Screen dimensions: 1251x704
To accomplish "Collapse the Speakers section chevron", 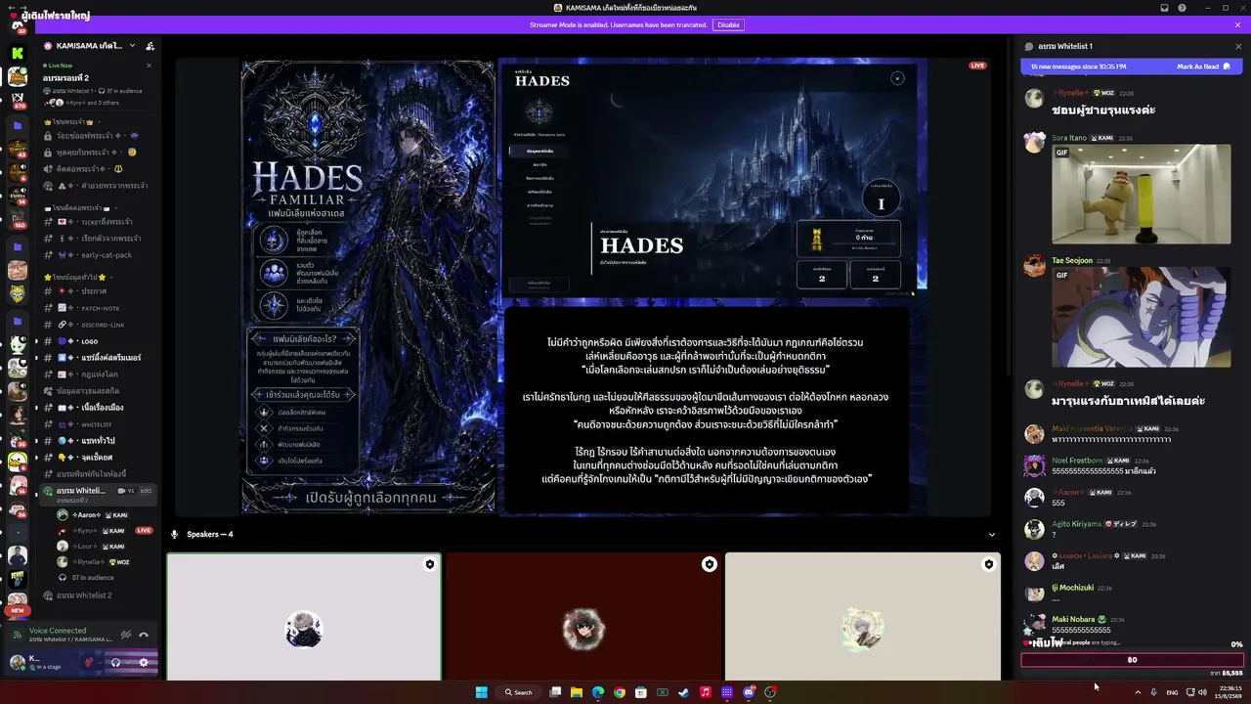I will (992, 535).
